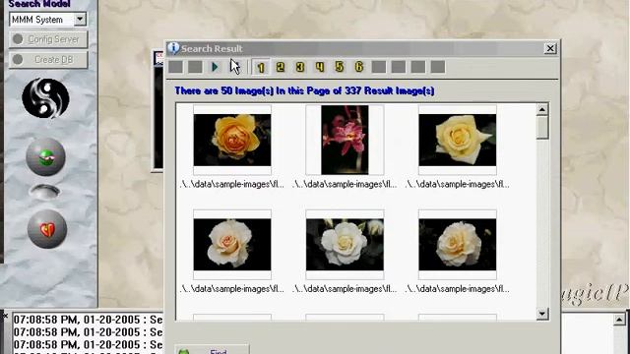Click the log panel scroll up arrow
Image resolution: width=630 pixels, height=354 pixels.
pyautogui.click(x=619, y=320)
